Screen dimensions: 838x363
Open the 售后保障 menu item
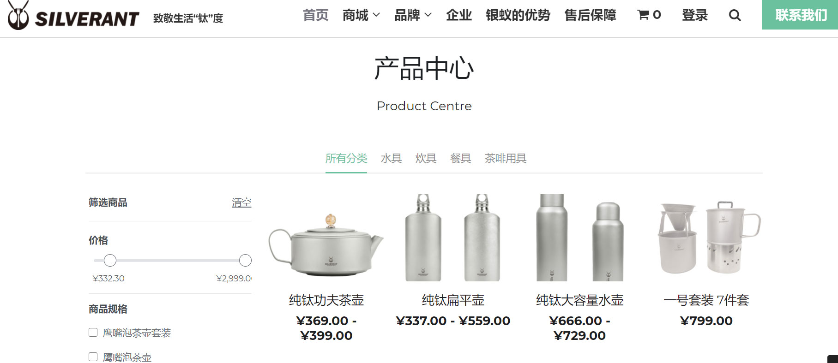pos(590,15)
